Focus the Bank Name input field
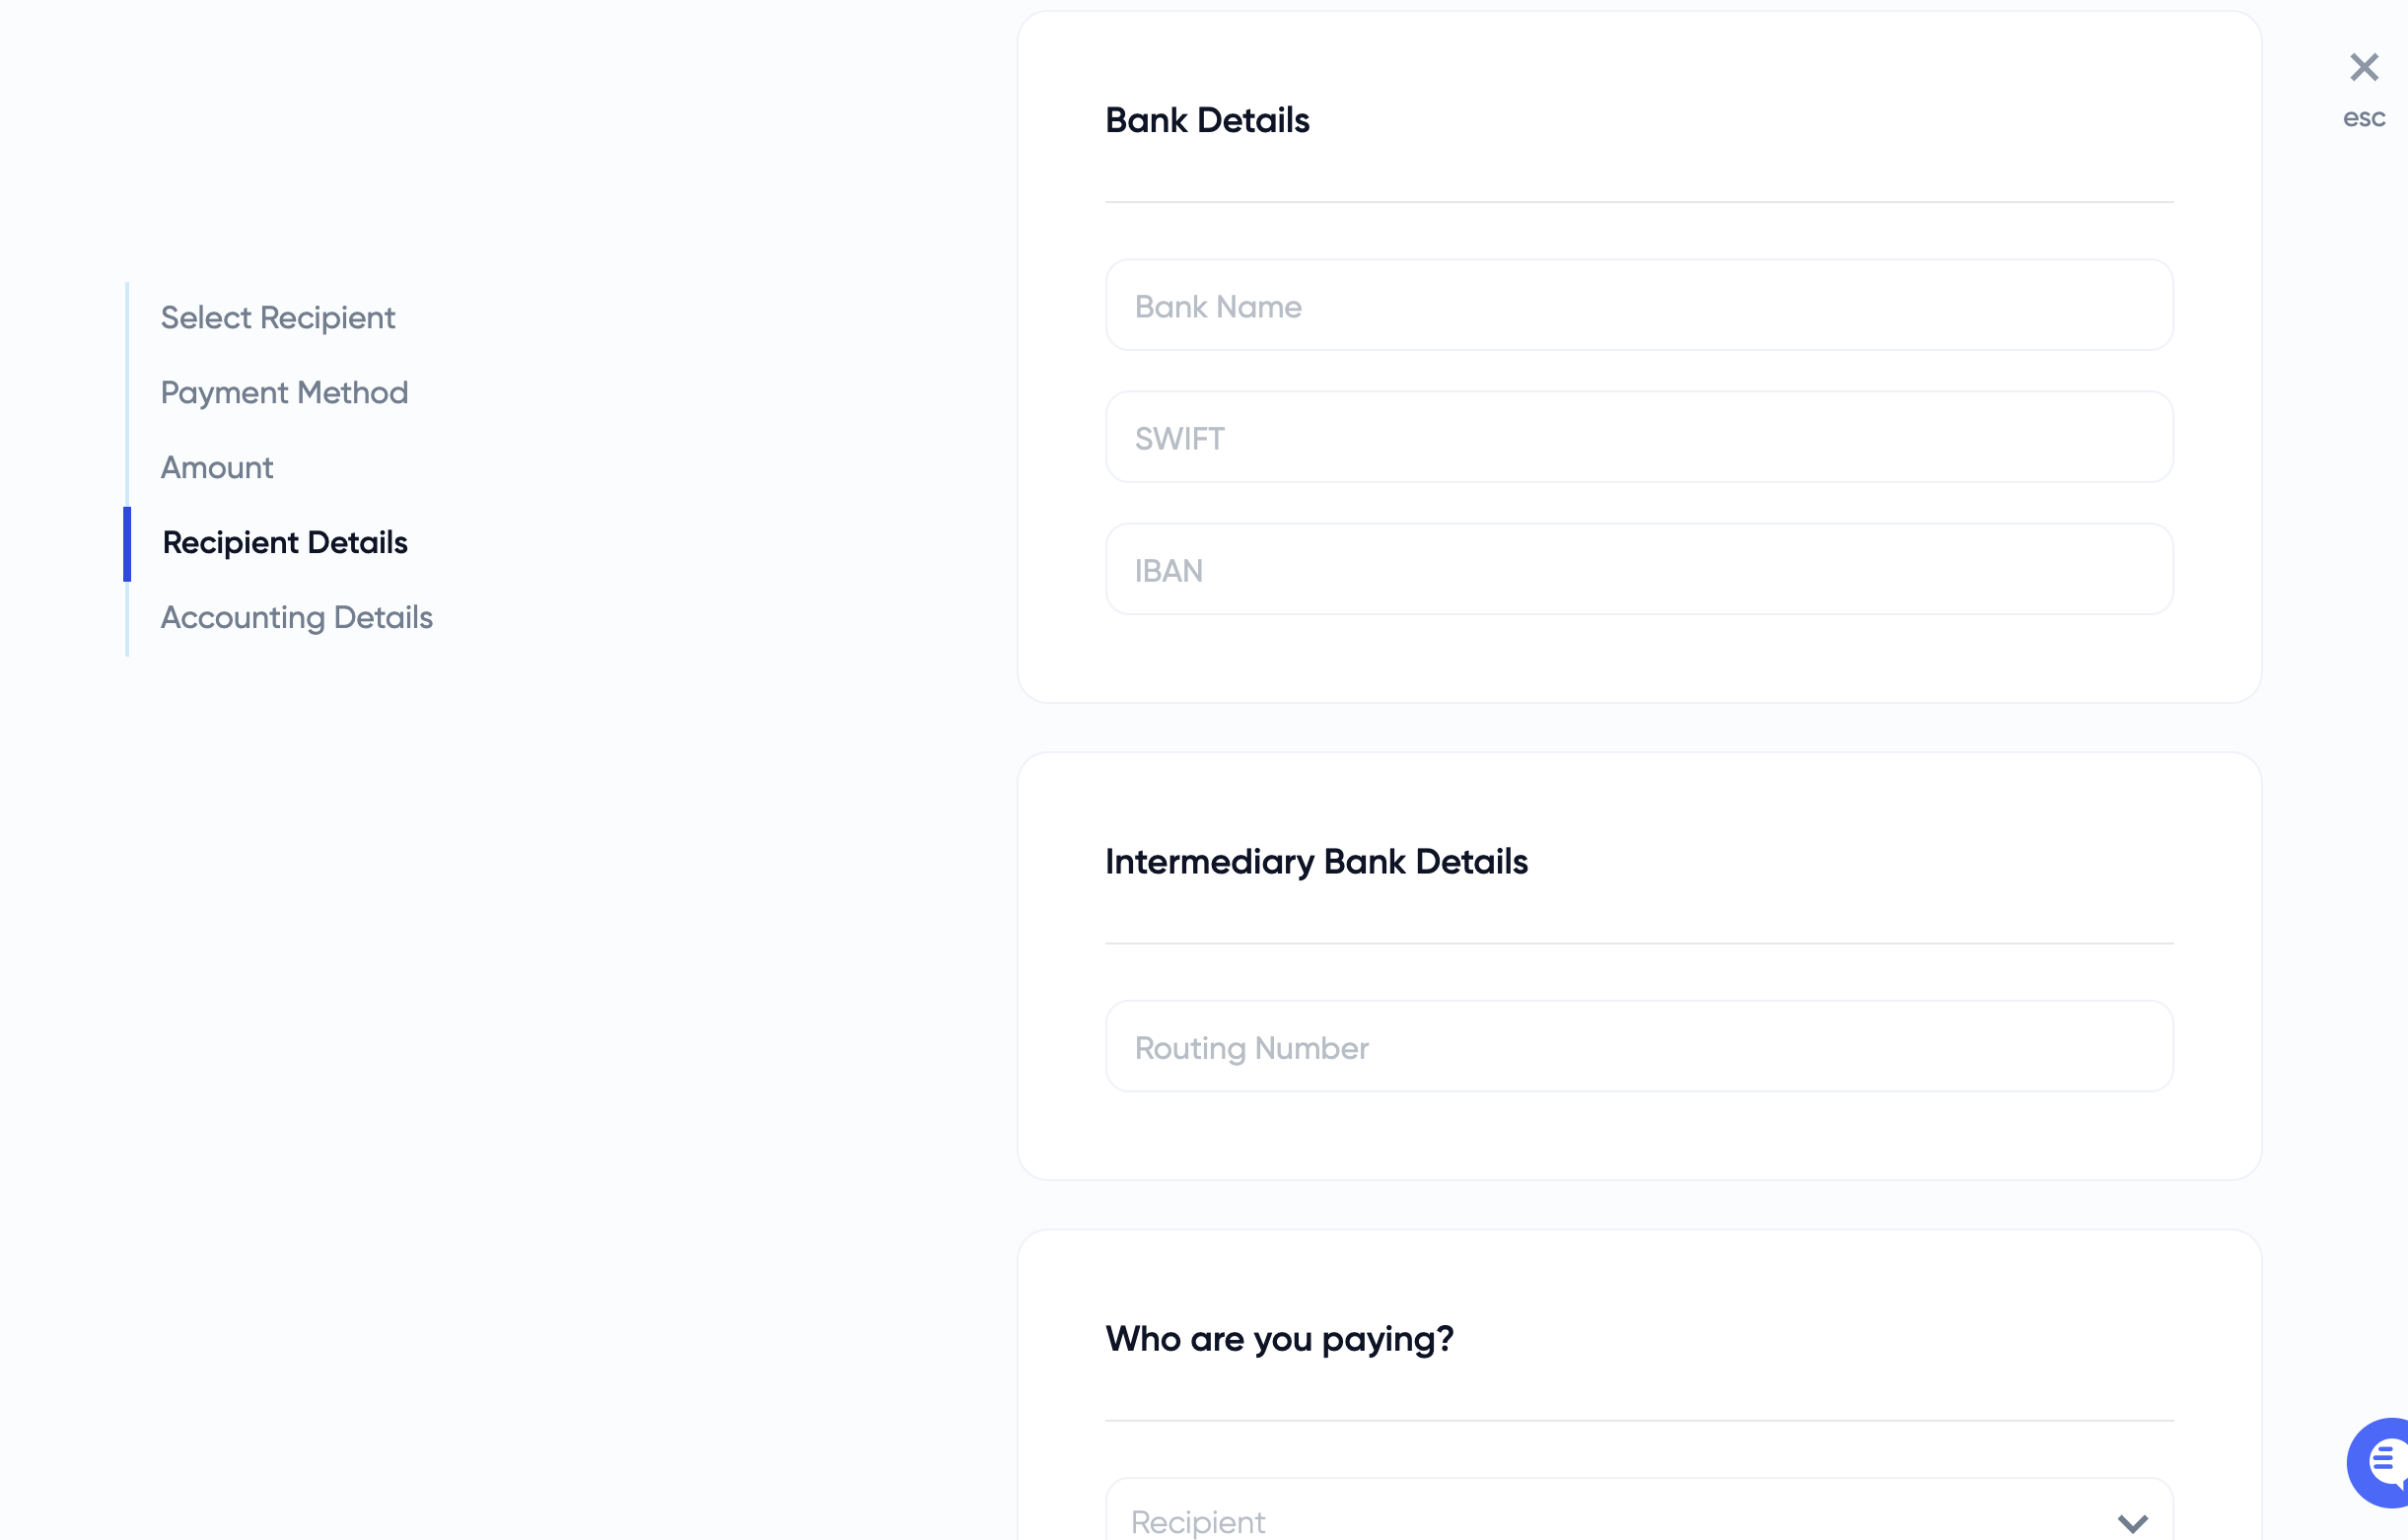 point(1638,306)
